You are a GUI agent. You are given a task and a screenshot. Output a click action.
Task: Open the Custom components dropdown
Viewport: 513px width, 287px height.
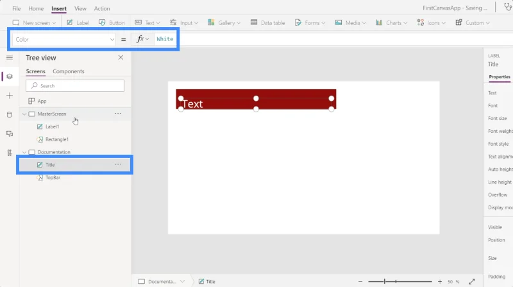[x=473, y=22]
